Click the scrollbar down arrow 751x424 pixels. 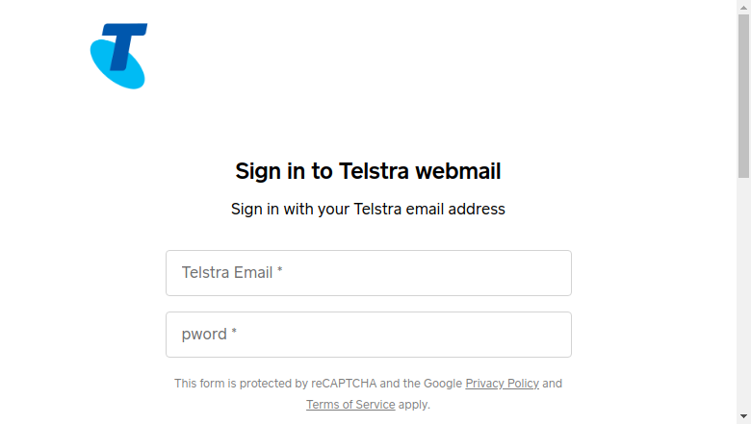tap(743, 416)
